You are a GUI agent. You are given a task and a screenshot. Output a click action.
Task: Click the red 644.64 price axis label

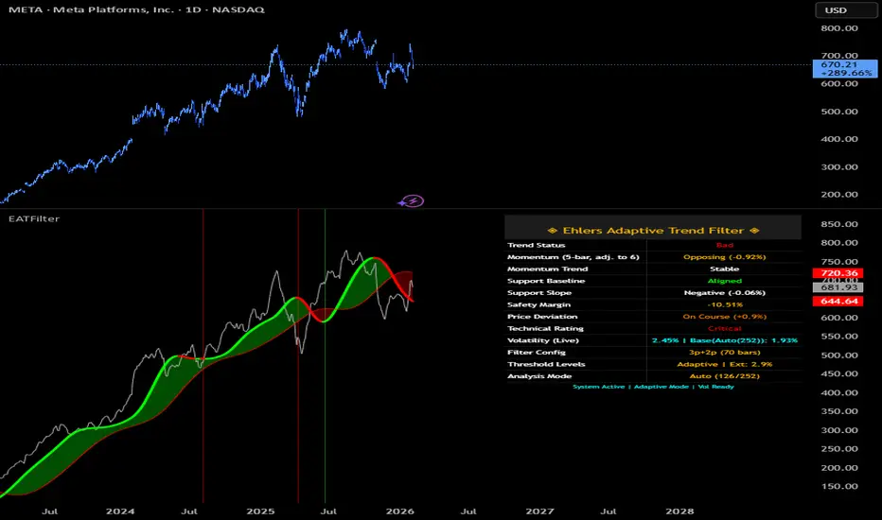(838, 302)
